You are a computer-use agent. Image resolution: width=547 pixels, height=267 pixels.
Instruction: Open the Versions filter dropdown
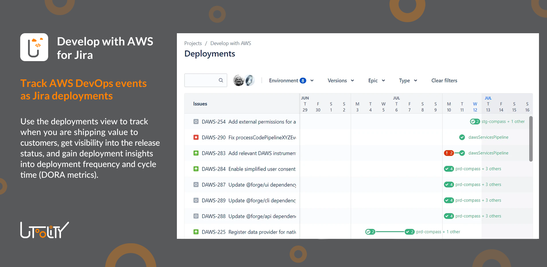tap(341, 80)
